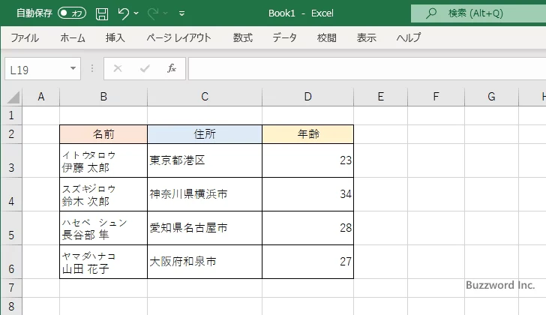Select the 住所 header cell

pyautogui.click(x=205, y=134)
